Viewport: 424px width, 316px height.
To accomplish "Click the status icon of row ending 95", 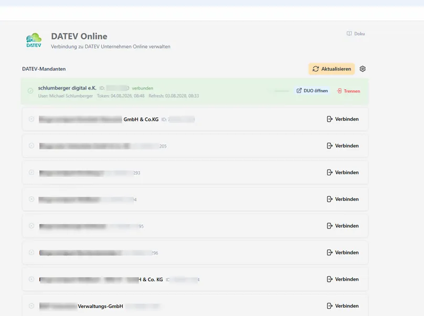I will (x=31, y=226).
